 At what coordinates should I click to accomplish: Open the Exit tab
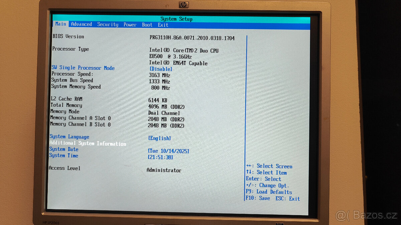(x=163, y=25)
